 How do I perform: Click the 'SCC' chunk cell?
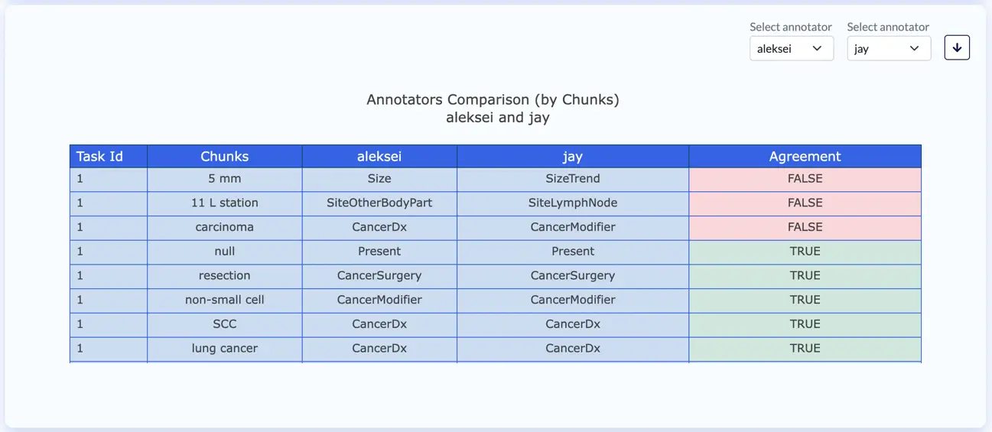[225, 324]
